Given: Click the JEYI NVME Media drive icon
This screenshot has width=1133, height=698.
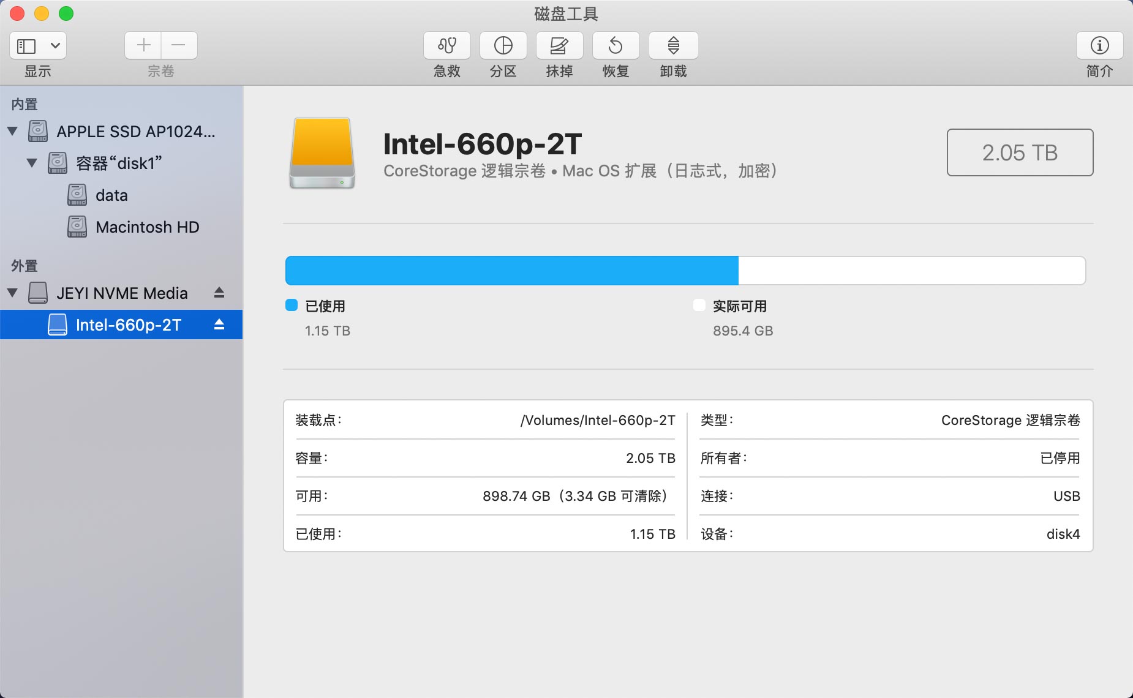Looking at the screenshot, I should point(38,293).
